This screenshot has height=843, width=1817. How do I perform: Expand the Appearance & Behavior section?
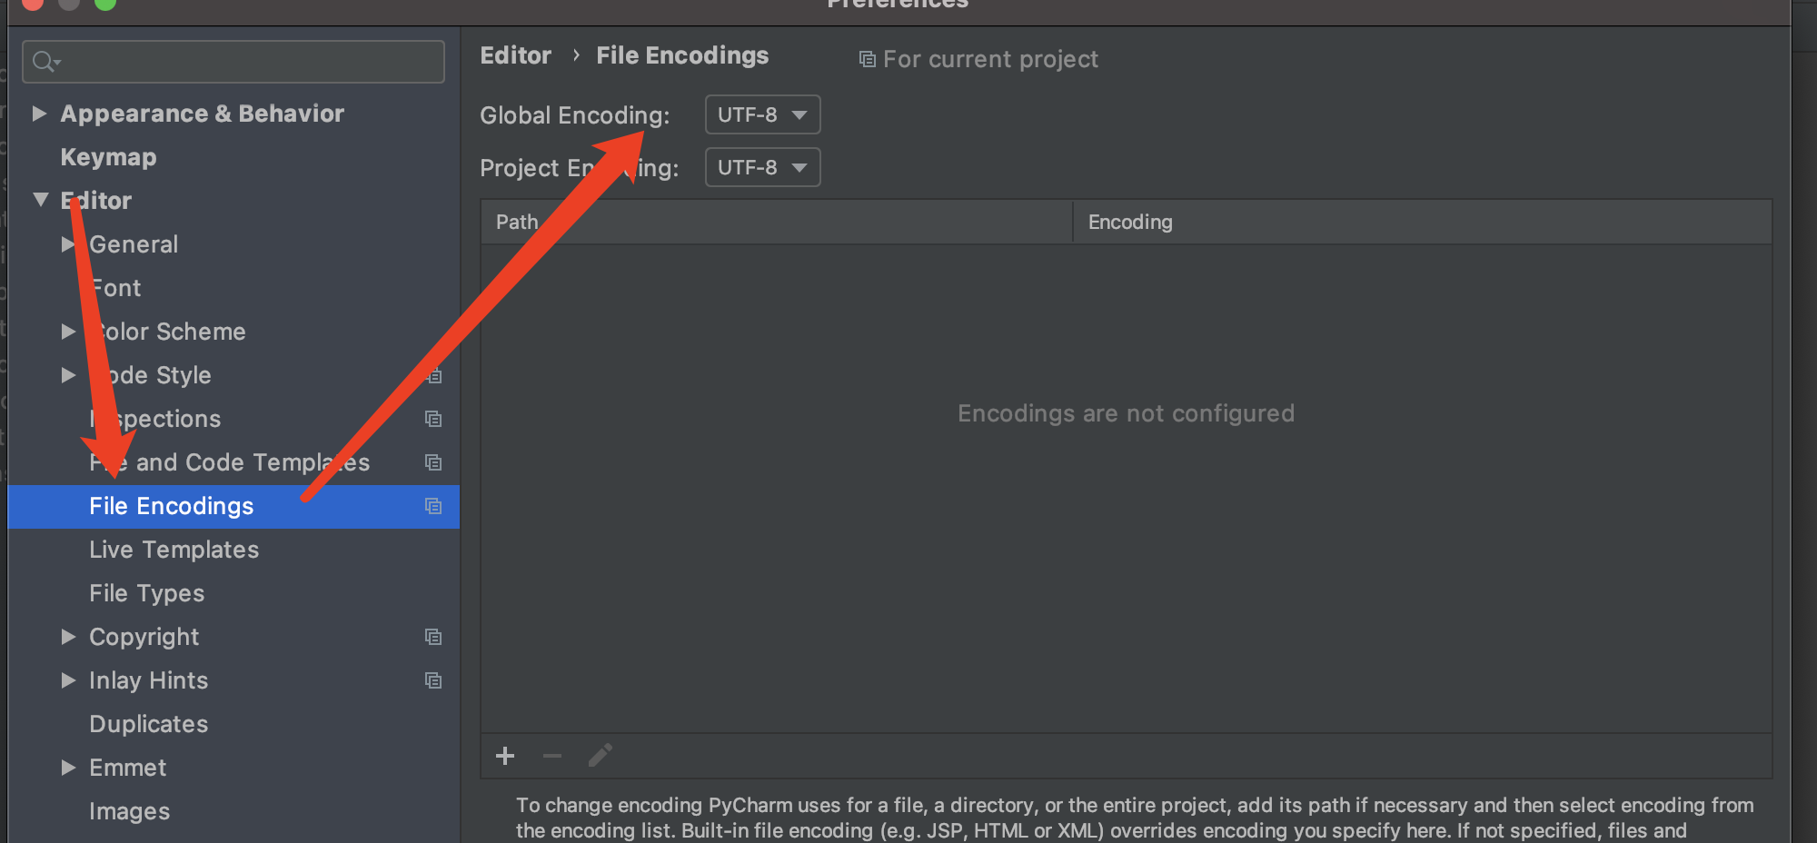pyautogui.click(x=39, y=114)
